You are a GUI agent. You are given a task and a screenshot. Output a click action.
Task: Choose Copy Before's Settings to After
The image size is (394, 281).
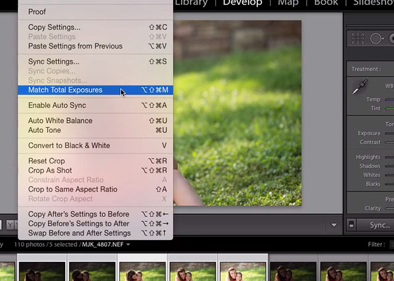(x=95, y=224)
